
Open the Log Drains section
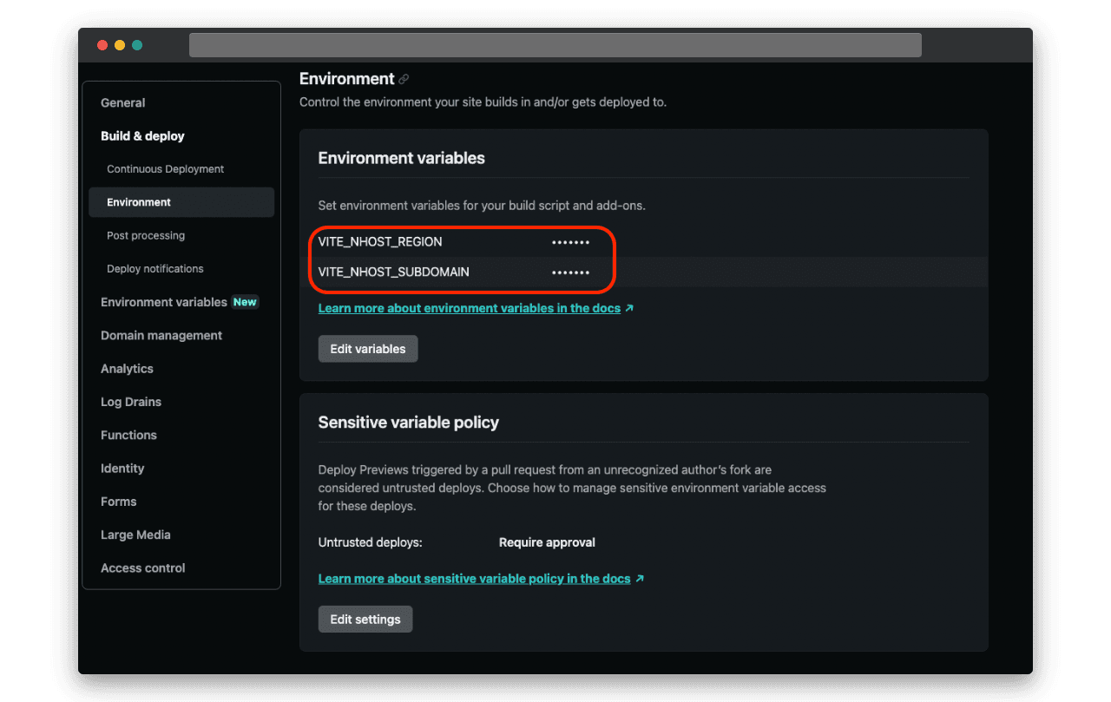[131, 402]
